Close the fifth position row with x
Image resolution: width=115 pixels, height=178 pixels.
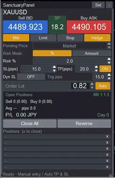(x=107, y=161)
